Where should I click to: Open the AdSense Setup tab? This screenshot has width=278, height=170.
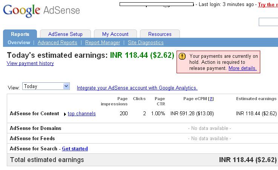pyautogui.click(x=65, y=34)
